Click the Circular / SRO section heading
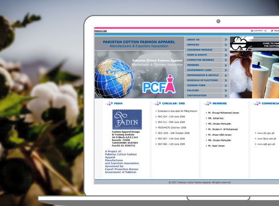The image size is (279, 206). (x=173, y=103)
